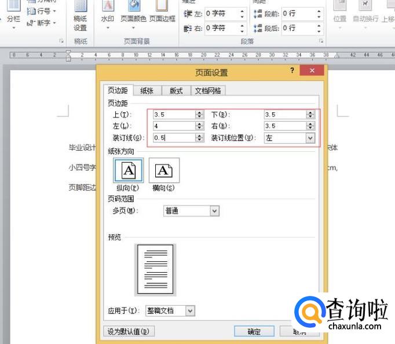395x344 pixels.
Task: Open the 页面颜色 page color menu
Action: click(134, 15)
